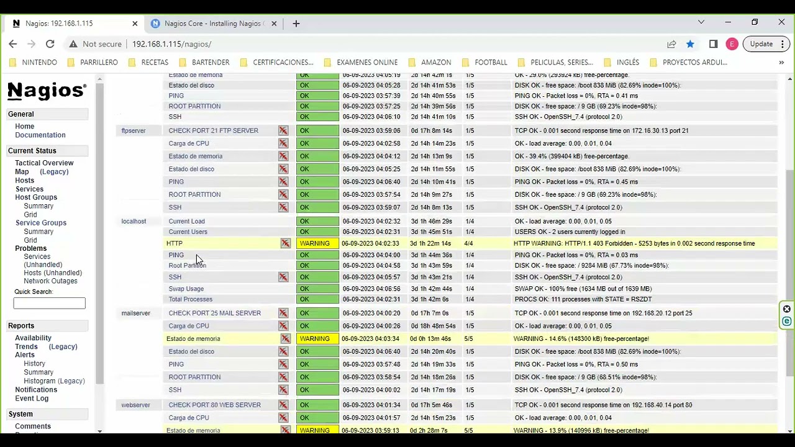795x447 pixels.
Task: Open Notifications link in Reports
Action: [x=36, y=390]
